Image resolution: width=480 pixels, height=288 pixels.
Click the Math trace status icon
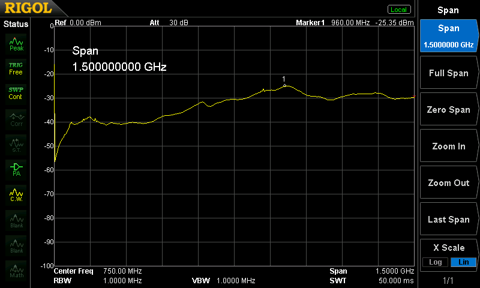pos(16,270)
